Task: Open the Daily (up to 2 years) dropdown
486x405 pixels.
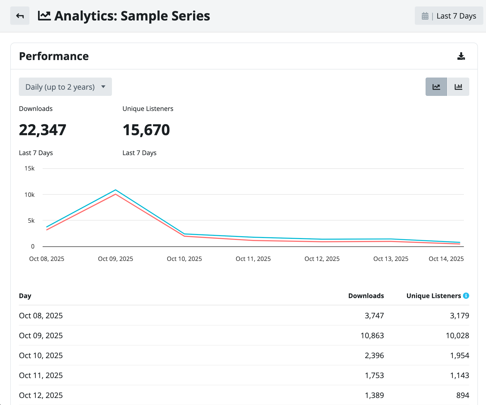Action: [65, 87]
